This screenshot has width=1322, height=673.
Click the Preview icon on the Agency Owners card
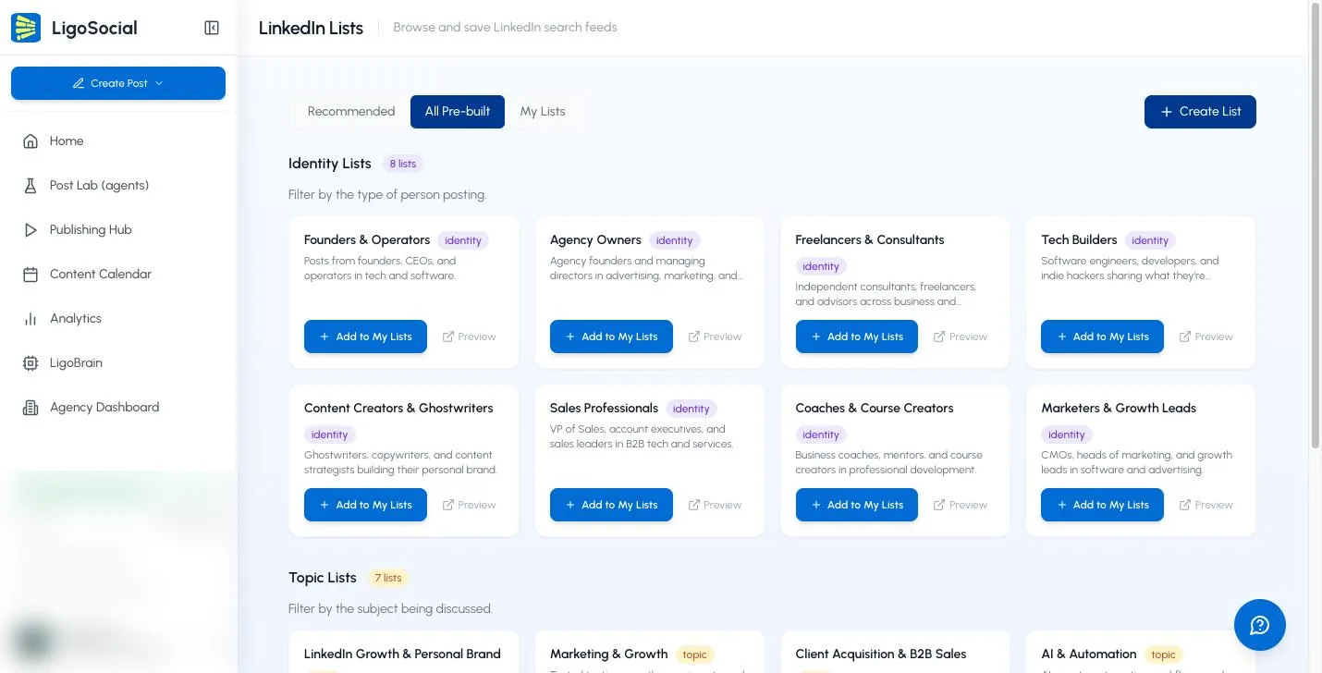click(x=694, y=336)
